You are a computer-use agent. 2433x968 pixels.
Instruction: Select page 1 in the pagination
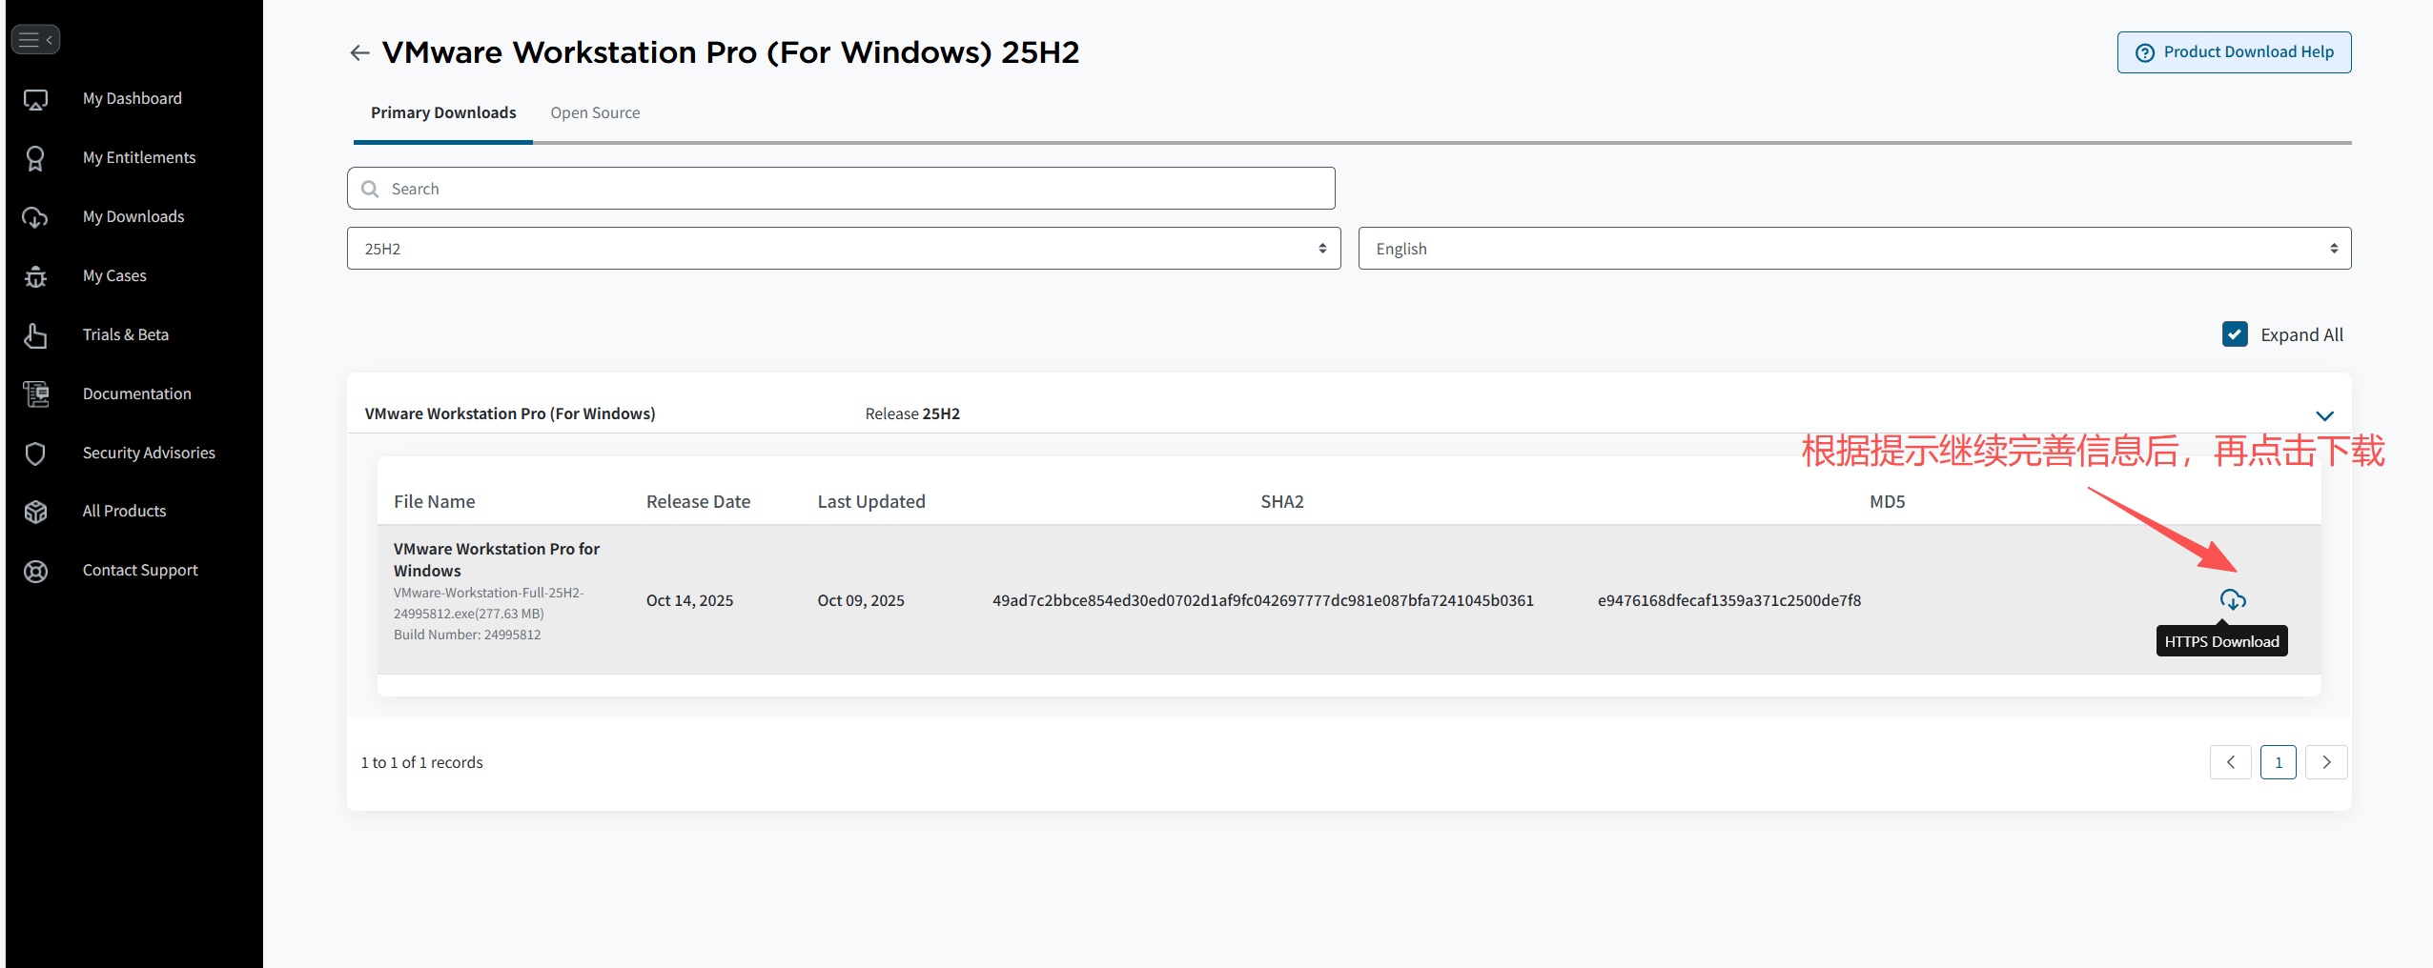pos(2279,762)
